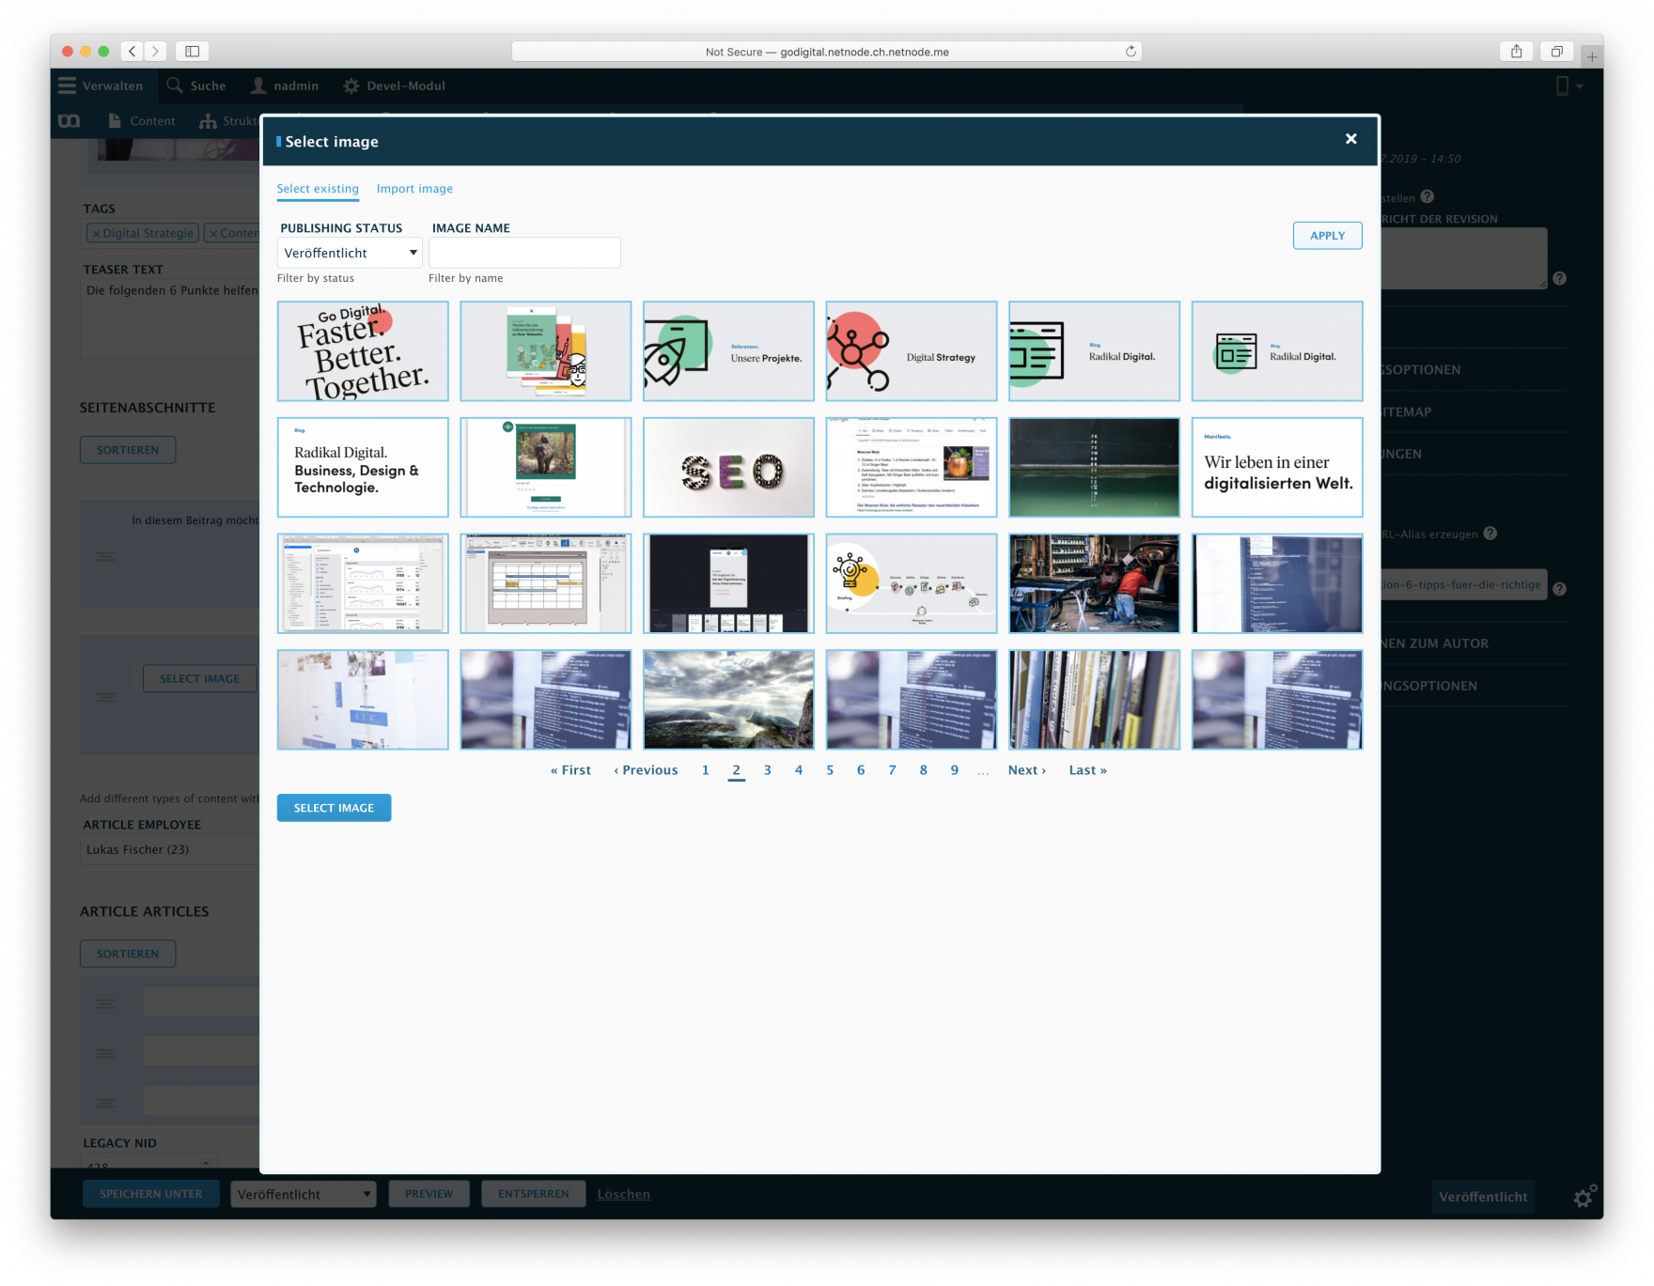Open Publishing Status dropdown

point(350,253)
